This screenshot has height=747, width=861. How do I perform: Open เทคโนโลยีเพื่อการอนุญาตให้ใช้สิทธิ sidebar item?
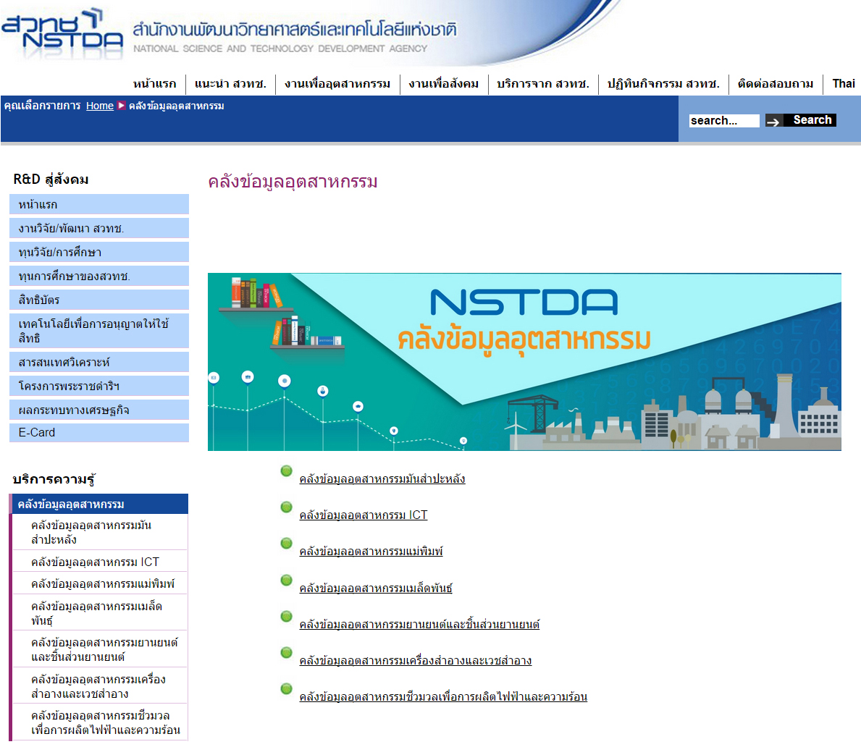click(x=99, y=331)
